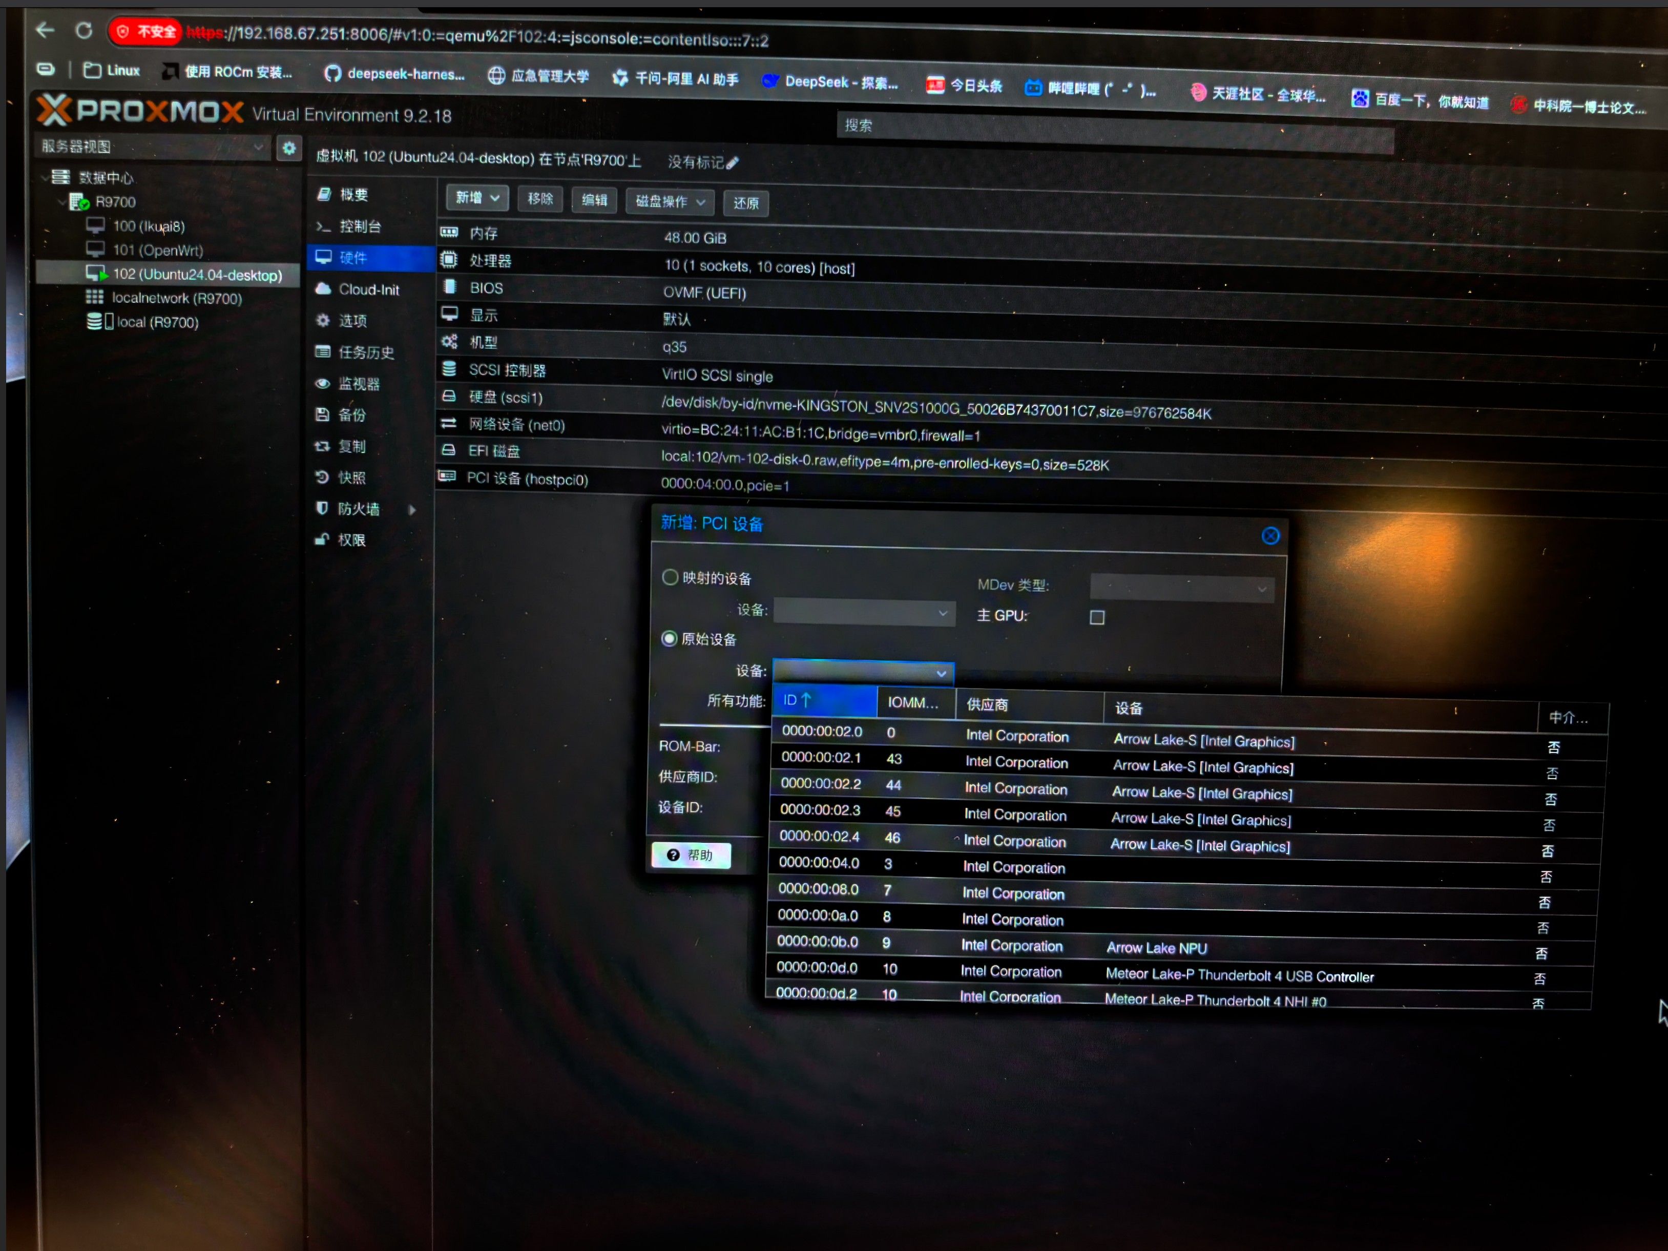Toggle the 主 GPU checkbox

(x=1097, y=618)
